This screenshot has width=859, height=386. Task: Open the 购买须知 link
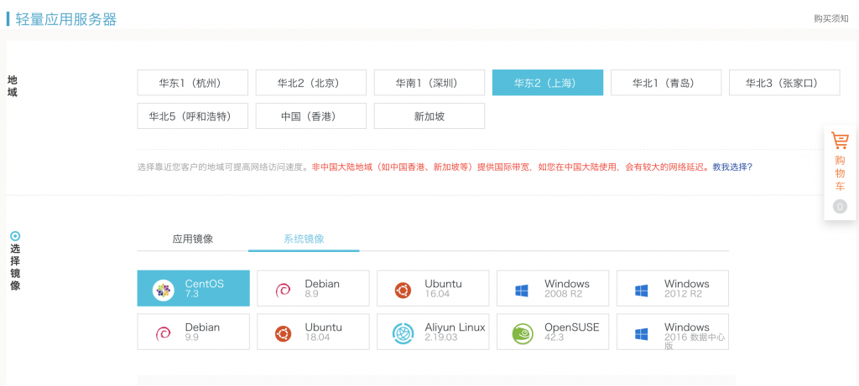[831, 18]
